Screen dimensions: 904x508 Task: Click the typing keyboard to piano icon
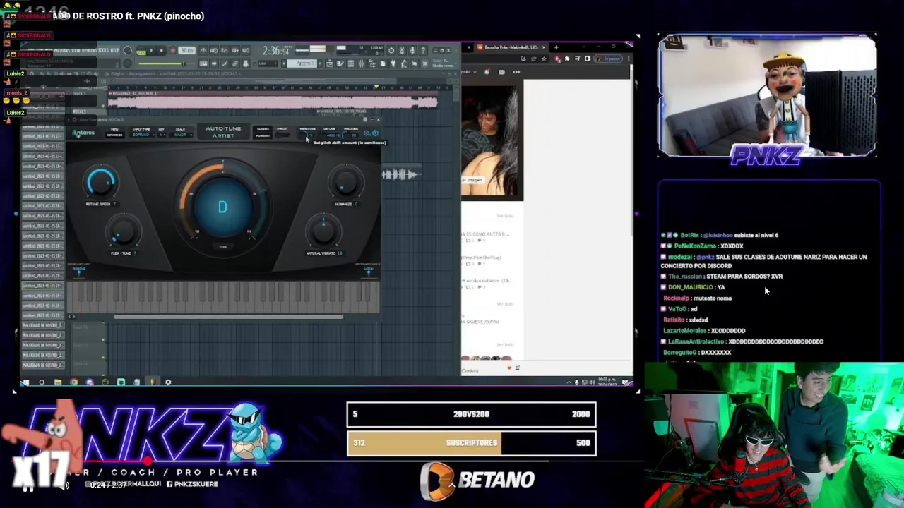tap(203, 63)
